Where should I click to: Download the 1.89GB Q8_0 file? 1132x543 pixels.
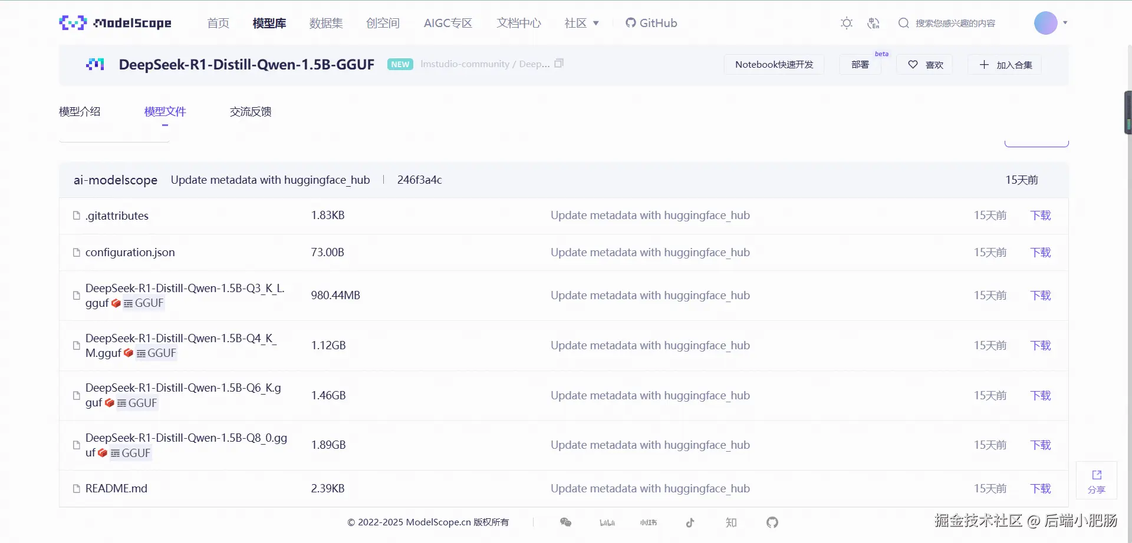(1041, 445)
